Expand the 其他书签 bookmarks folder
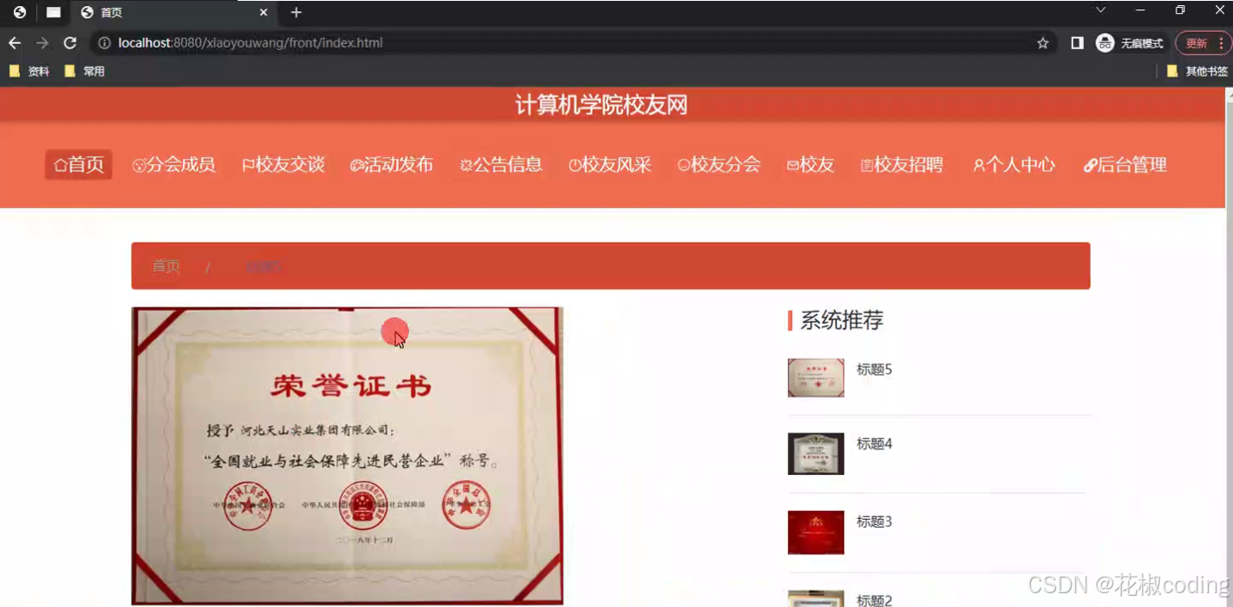Image resolution: width=1233 pixels, height=607 pixels. coord(1199,71)
